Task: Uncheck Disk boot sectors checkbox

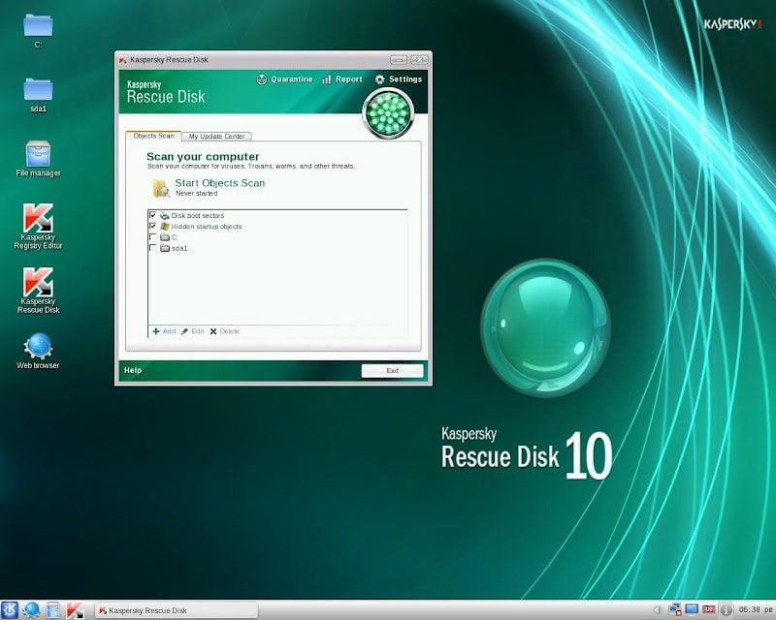Action: [x=153, y=215]
